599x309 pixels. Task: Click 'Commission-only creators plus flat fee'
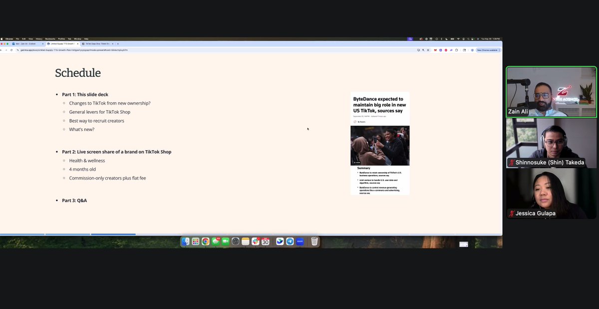(x=107, y=178)
